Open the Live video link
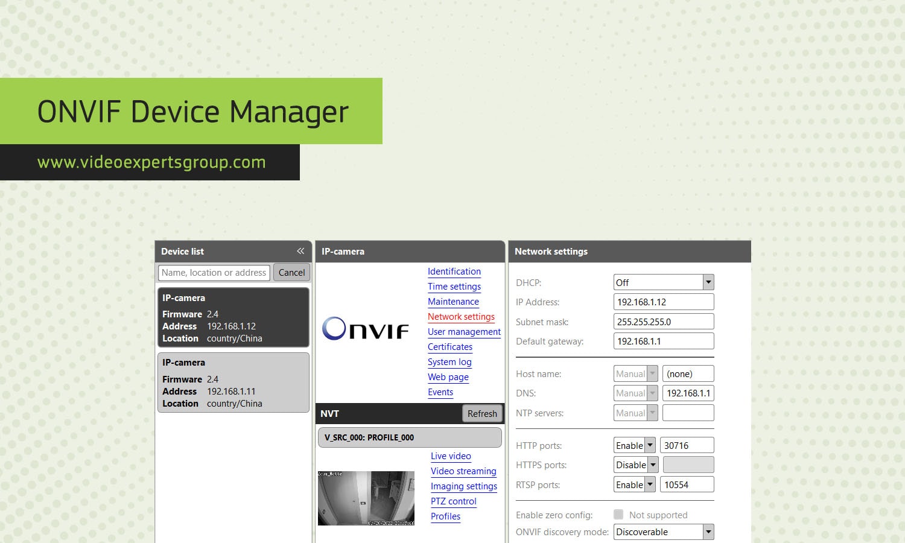905x543 pixels. click(451, 456)
